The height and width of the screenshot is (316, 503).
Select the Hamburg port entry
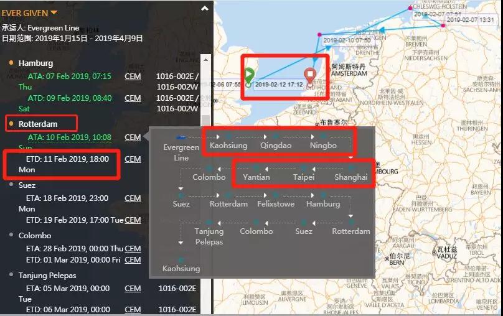[x=35, y=63]
